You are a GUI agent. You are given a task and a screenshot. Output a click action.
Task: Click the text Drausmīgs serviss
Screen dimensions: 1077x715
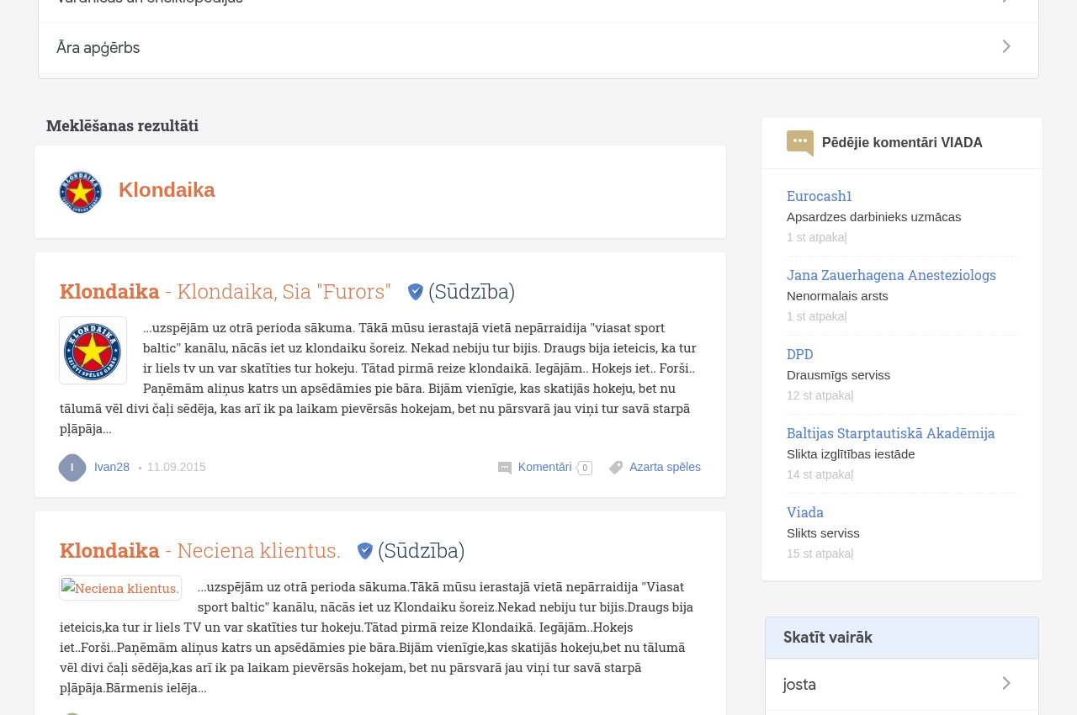point(838,375)
